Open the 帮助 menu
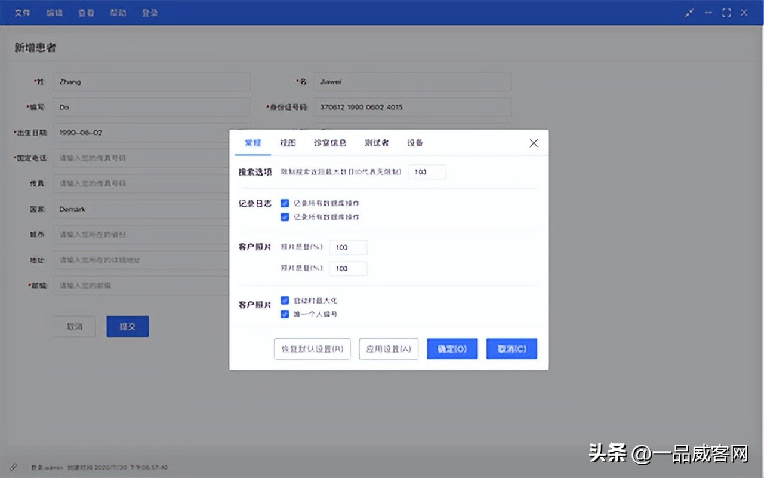This screenshot has width=764, height=478. [118, 13]
